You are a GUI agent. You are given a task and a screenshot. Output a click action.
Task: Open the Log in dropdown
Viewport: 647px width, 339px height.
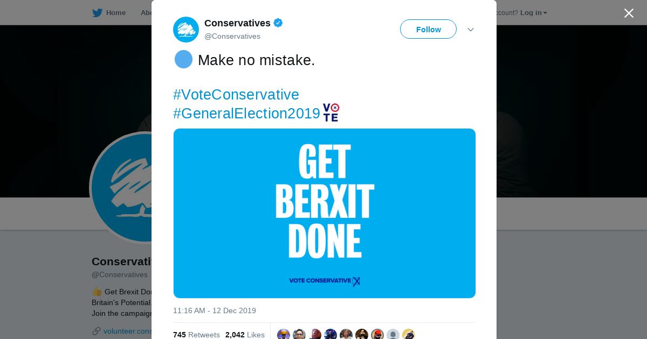(x=533, y=13)
